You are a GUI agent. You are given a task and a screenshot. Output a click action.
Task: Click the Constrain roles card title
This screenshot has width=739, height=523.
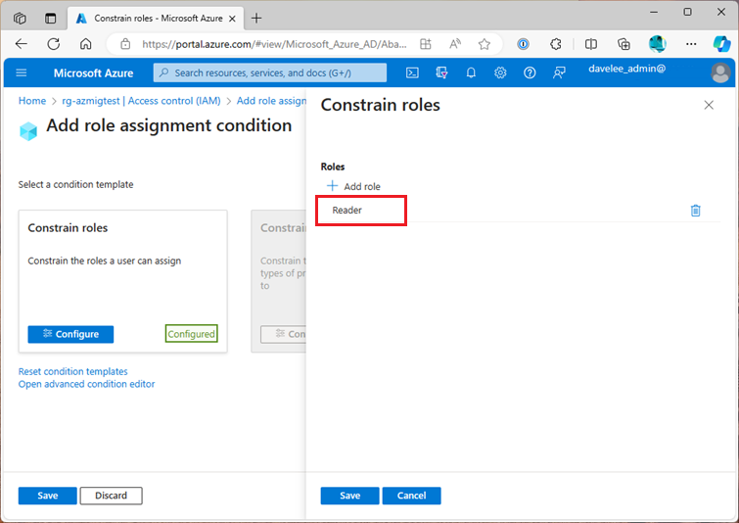68,228
